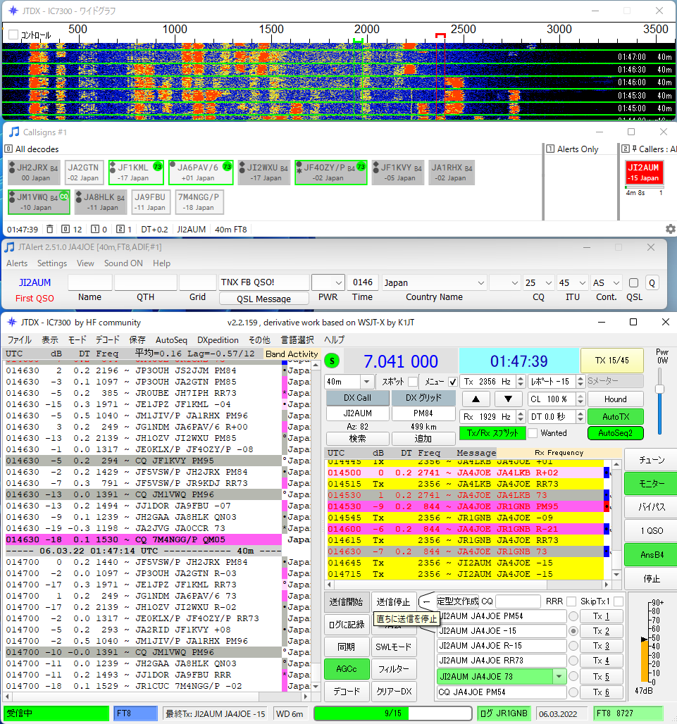Toggle the RRR checkbox
677x724 pixels.
click(570, 601)
